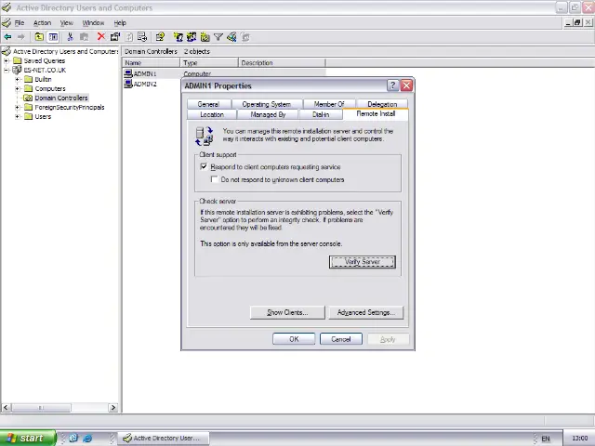Toggle Respond to client computers requesting service

point(204,167)
